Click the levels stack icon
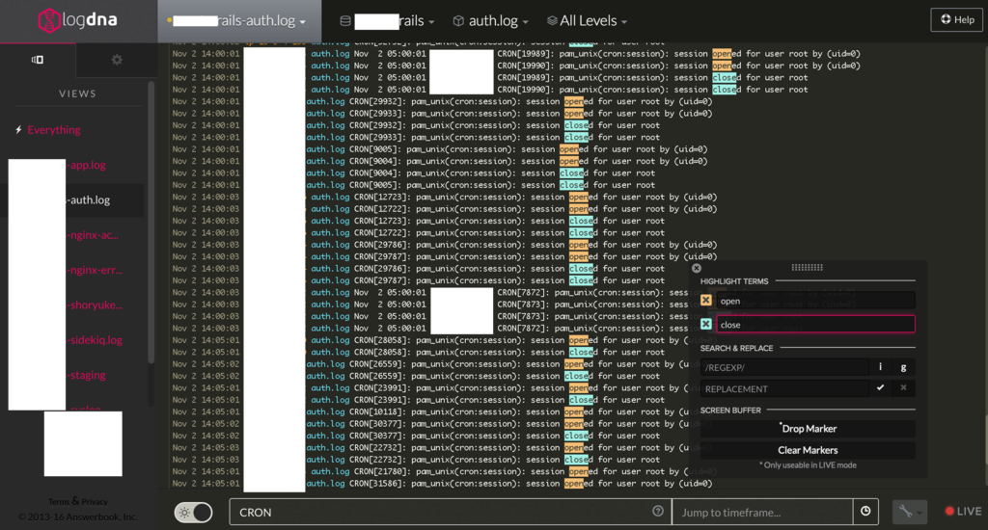Image resolution: width=988 pixels, height=530 pixels. click(x=552, y=21)
